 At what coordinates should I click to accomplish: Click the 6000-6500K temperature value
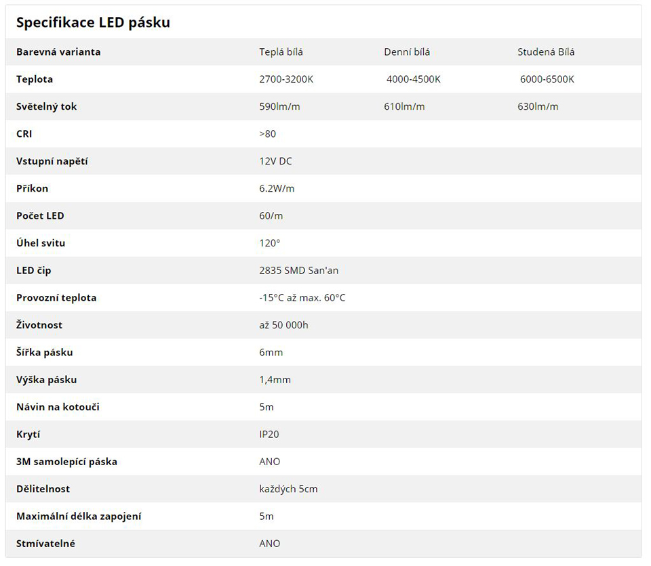point(547,79)
